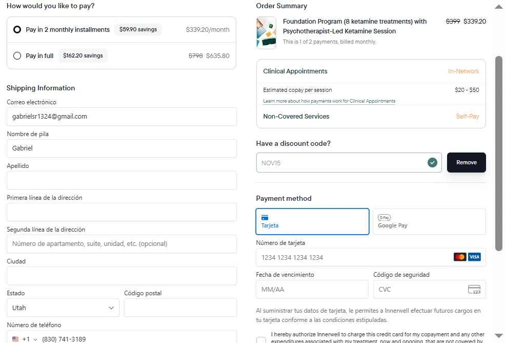Click the Segunda línea de la dirección field
Viewport: 505px width, 343px height.
coord(122,244)
